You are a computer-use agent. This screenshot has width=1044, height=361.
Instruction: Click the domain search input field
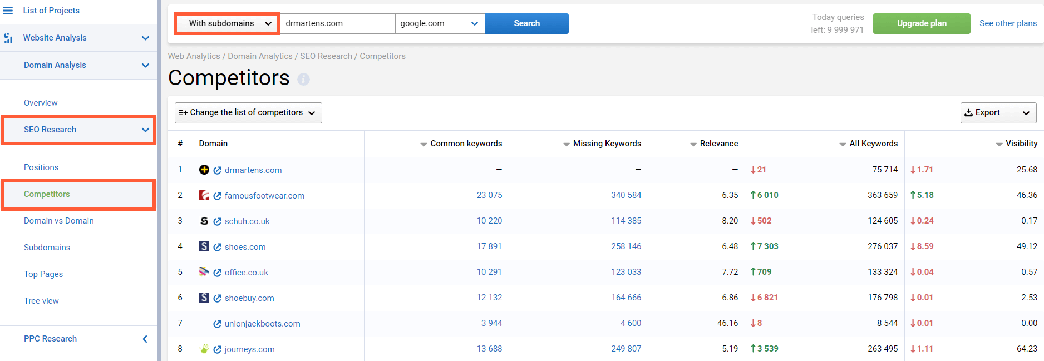tap(337, 23)
